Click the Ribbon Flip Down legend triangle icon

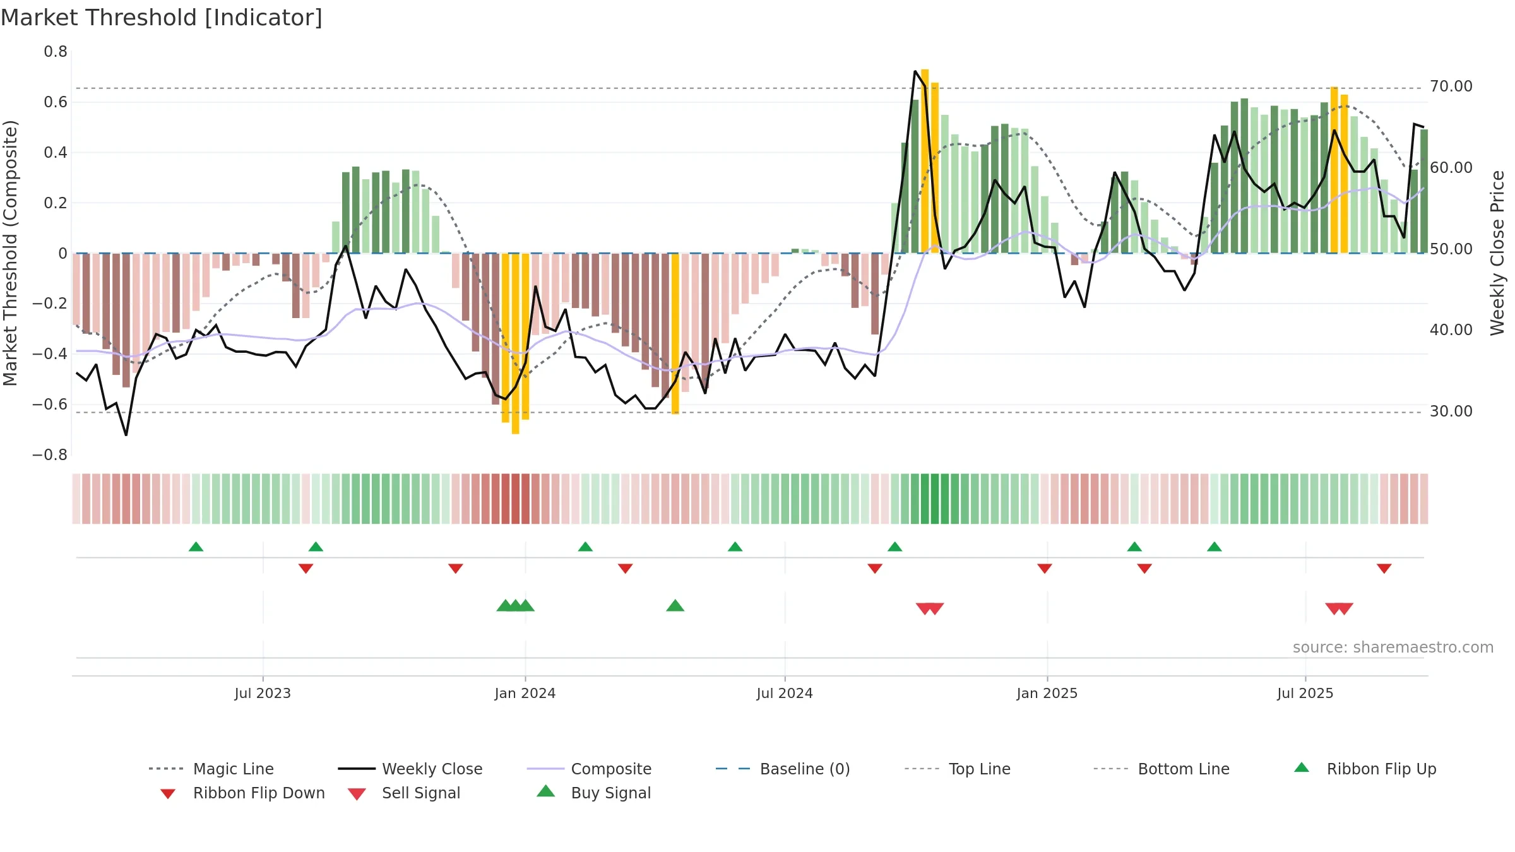(x=168, y=794)
